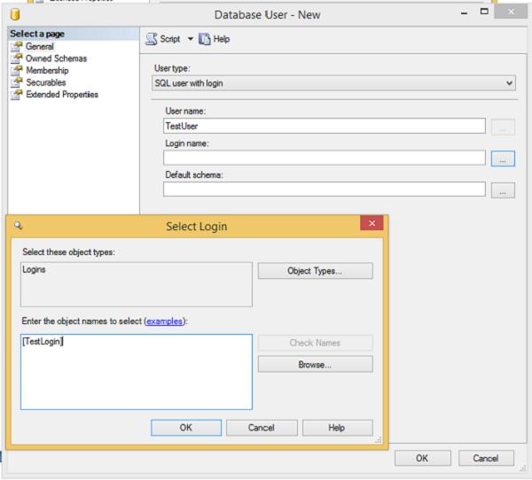
Task: Go to the Membership page
Action: [47, 71]
